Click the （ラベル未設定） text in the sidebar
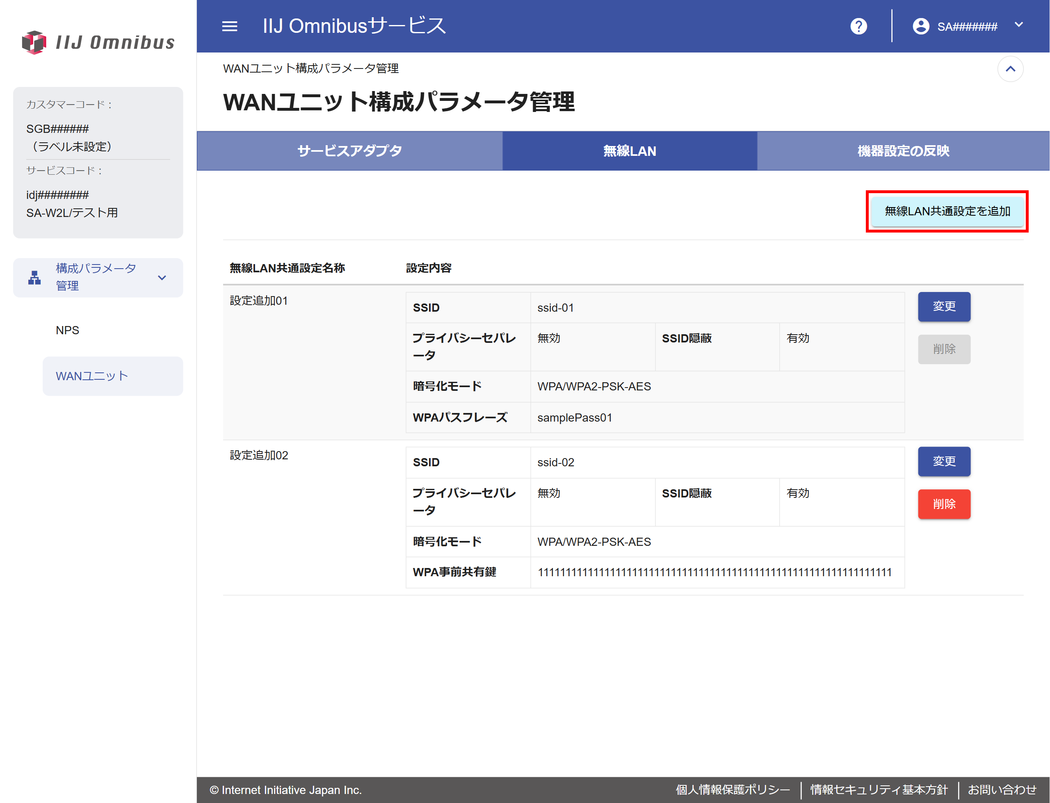This screenshot has width=1050, height=803. click(x=72, y=147)
